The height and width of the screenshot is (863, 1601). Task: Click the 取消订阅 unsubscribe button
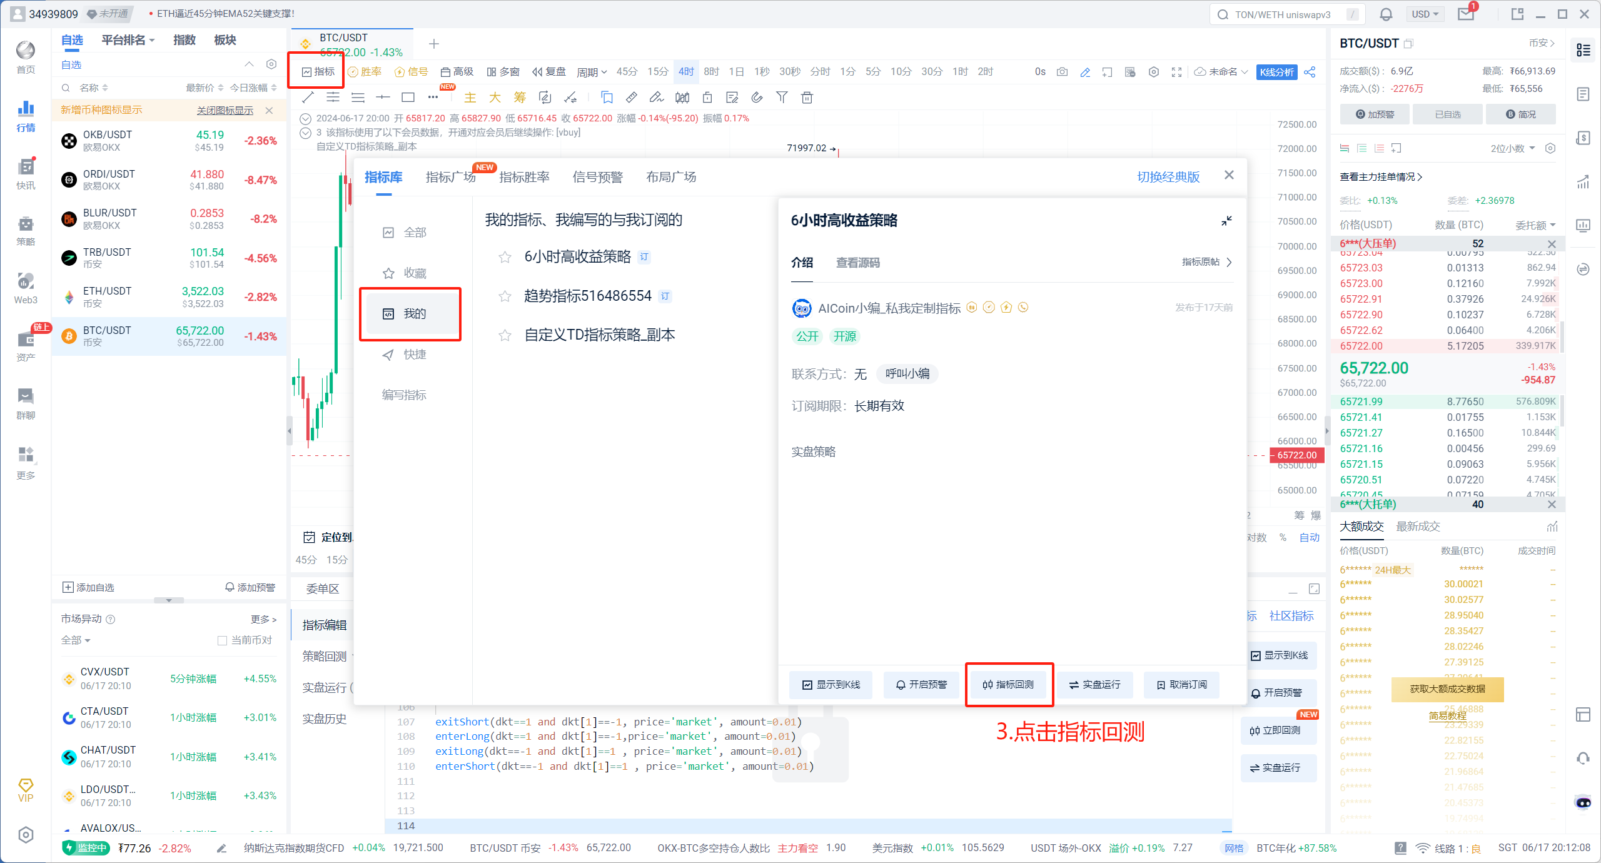(x=1181, y=685)
